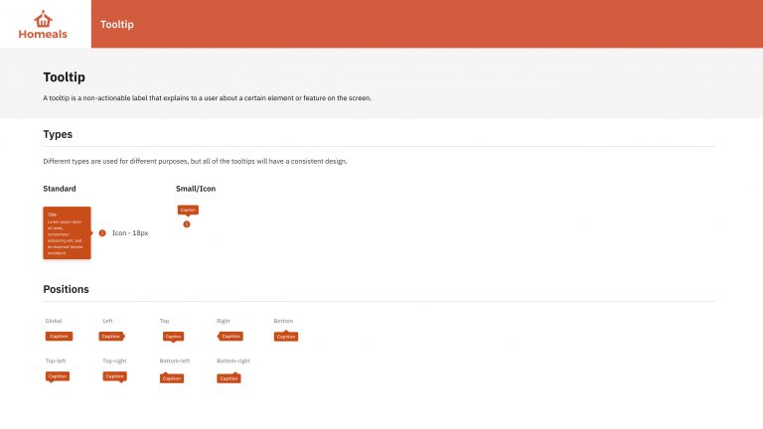Click the Standard type label

(60, 189)
